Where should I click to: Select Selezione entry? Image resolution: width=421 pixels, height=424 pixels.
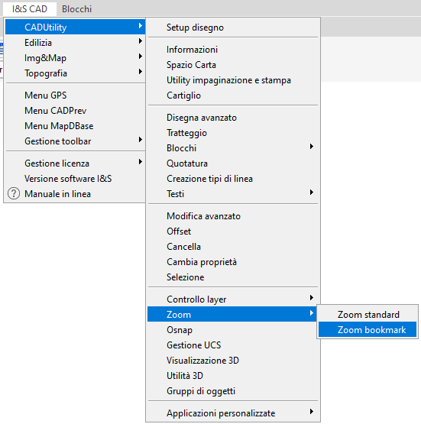[232, 277]
